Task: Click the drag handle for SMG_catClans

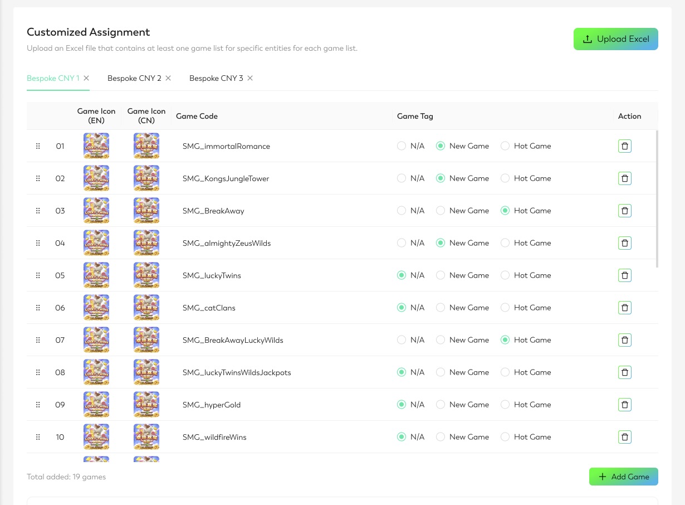Action: click(x=38, y=308)
